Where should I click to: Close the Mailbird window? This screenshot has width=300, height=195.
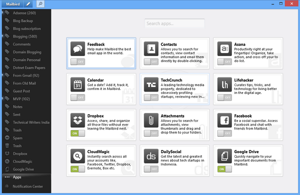point(291,3)
